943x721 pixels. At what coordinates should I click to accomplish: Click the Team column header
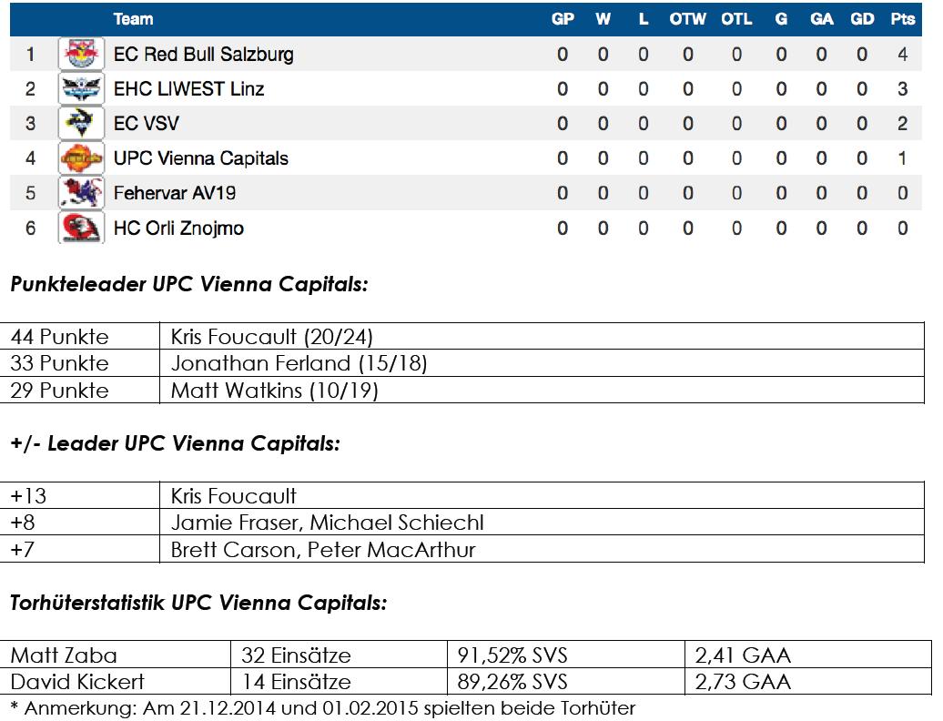tap(133, 19)
